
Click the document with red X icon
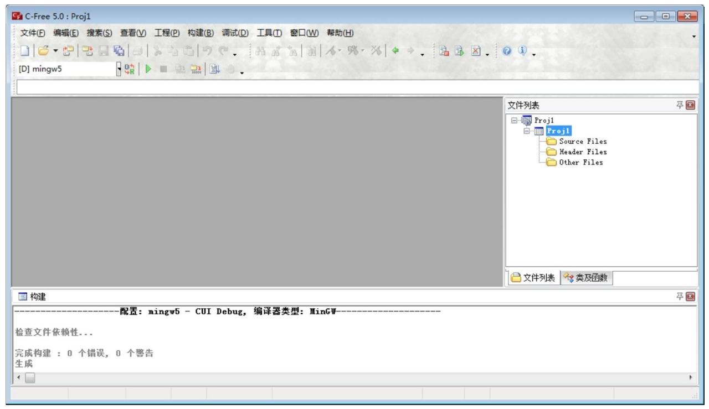[x=476, y=51]
